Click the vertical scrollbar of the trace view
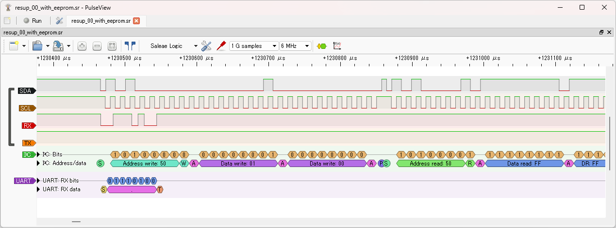 (610, 143)
